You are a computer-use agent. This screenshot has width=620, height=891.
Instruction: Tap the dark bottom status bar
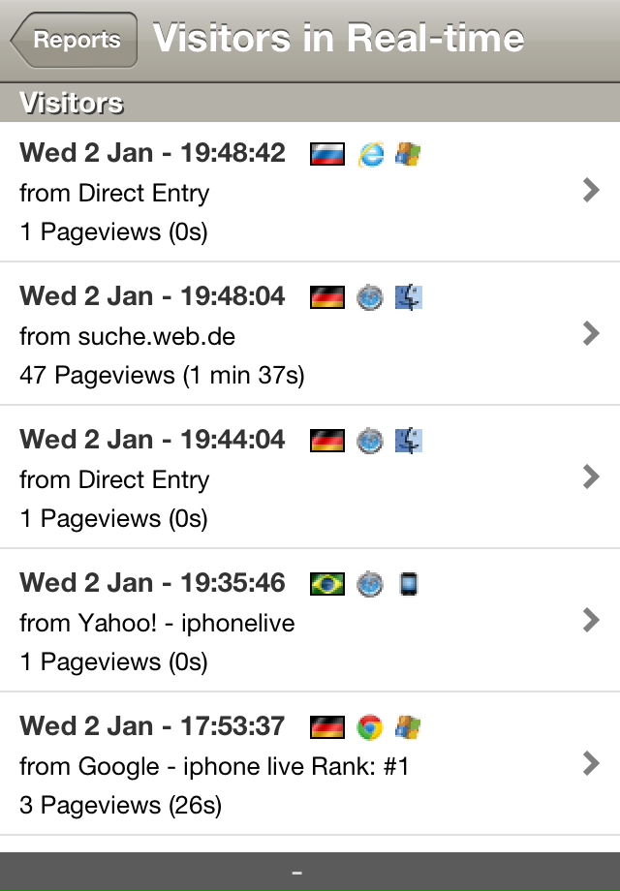(x=310, y=872)
